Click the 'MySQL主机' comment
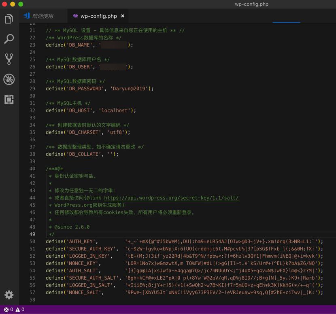 click(68, 103)
